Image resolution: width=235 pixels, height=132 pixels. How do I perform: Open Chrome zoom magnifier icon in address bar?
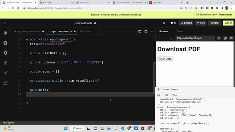click(186, 8)
